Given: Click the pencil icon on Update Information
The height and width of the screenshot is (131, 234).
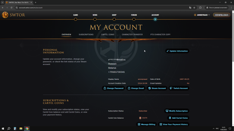Looking at the screenshot, I should click(x=168, y=51).
